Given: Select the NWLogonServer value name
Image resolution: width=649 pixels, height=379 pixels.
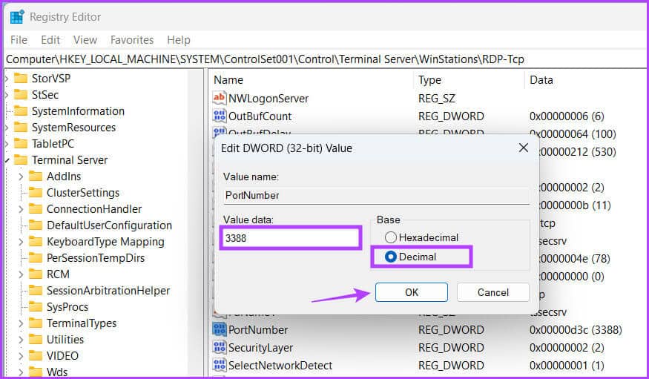Looking at the screenshot, I should click(x=269, y=99).
